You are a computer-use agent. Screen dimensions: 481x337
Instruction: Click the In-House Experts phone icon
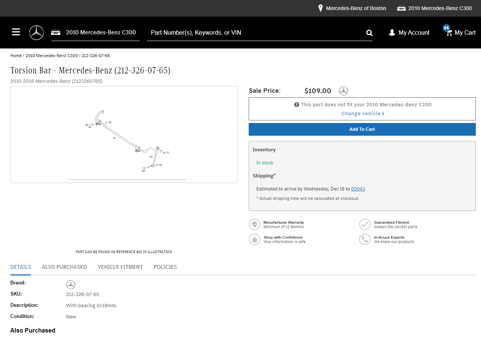click(x=364, y=239)
